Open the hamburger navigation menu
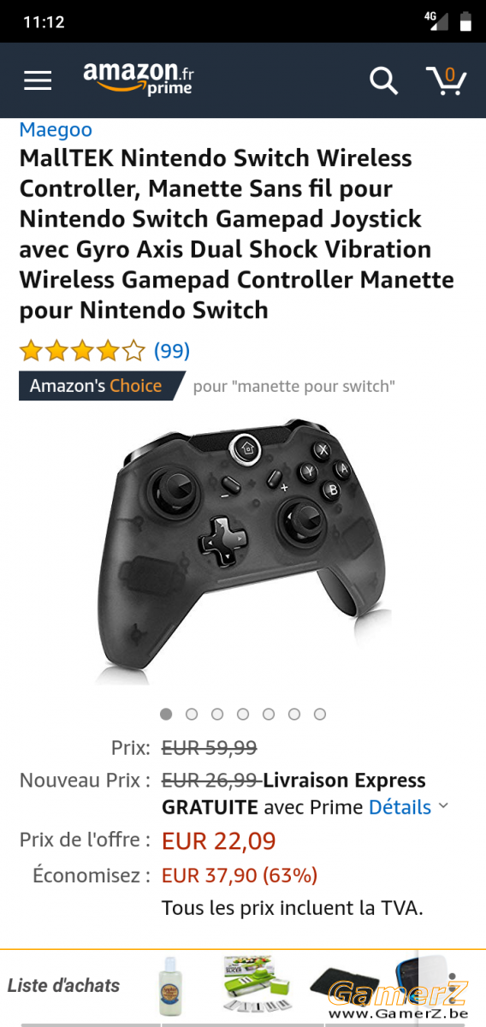The image size is (486, 1027). point(38,80)
